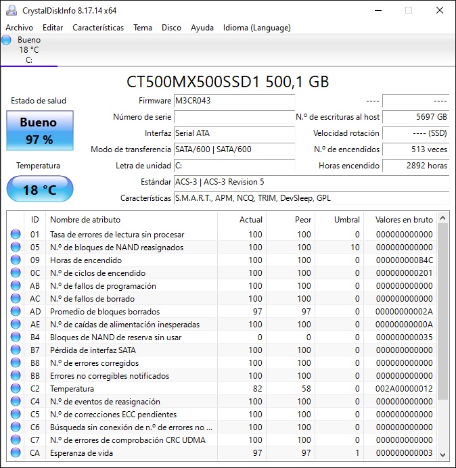Click status orb for Horas de encendido row

[x=16, y=260]
